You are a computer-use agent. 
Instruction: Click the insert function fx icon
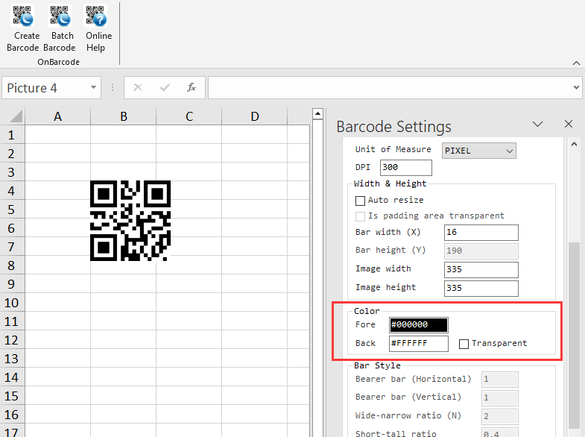[192, 88]
